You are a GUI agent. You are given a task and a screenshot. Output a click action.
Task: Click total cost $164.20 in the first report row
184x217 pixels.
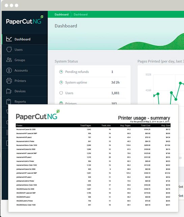pos(147,129)
